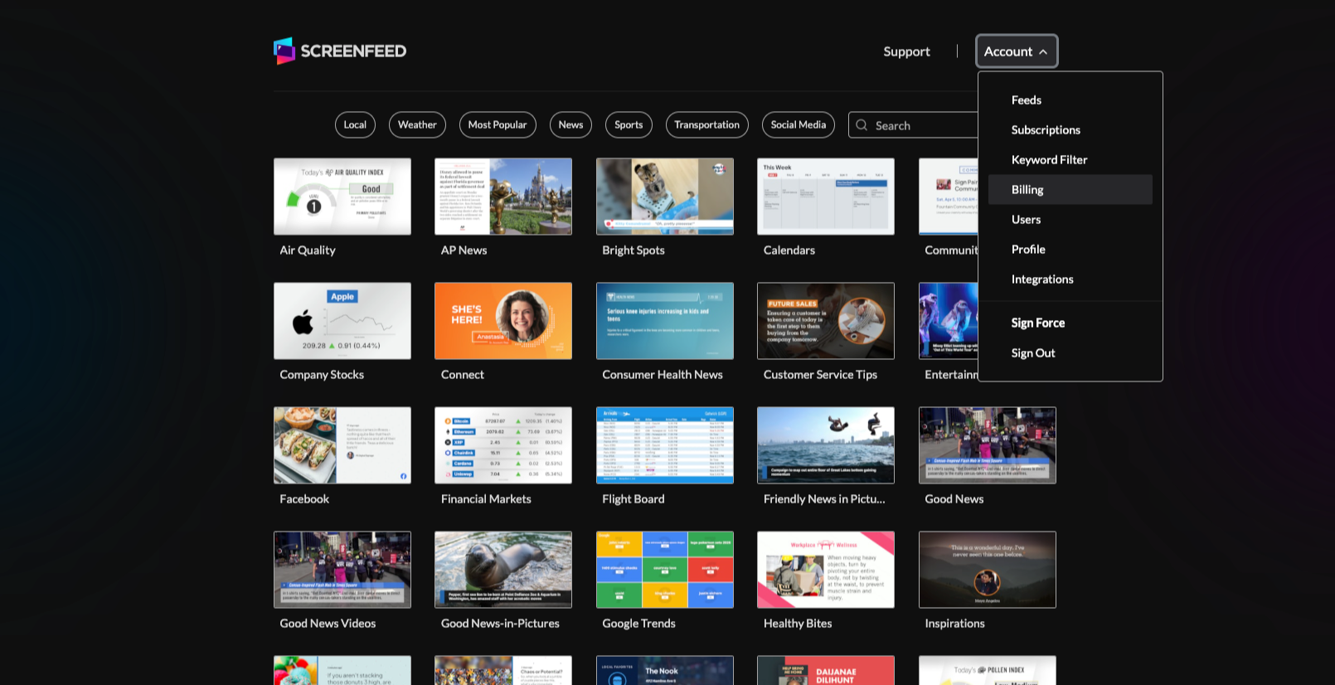This screenshot has height=685, width=1335.
Task: Open the Facebook feed thumbnail
Action: [342, 445]
